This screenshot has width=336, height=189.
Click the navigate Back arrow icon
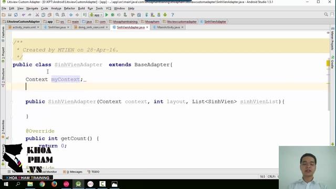(71, 15)
